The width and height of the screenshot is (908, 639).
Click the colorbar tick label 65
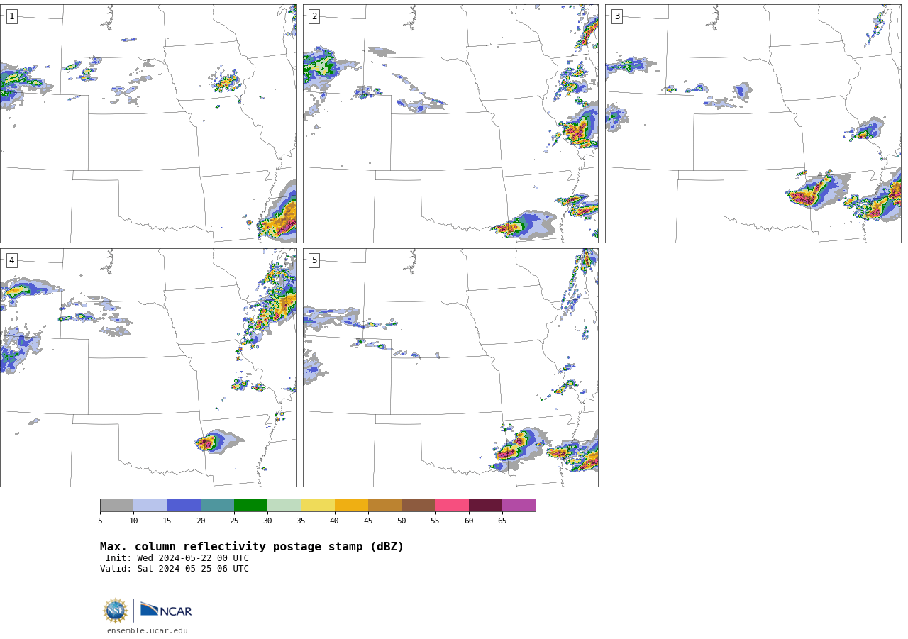(502, 521)
